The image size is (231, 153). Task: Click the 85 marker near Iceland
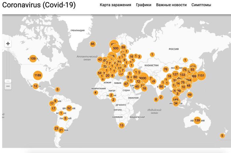tap(93, 44)
